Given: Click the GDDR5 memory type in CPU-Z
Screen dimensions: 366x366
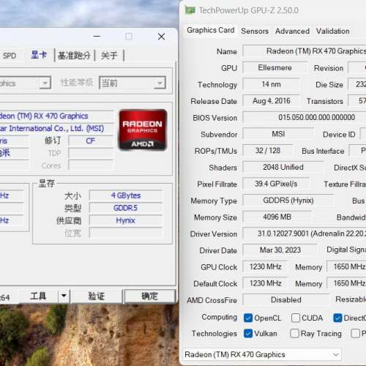Looking at the screenshot, I should 126,208.
